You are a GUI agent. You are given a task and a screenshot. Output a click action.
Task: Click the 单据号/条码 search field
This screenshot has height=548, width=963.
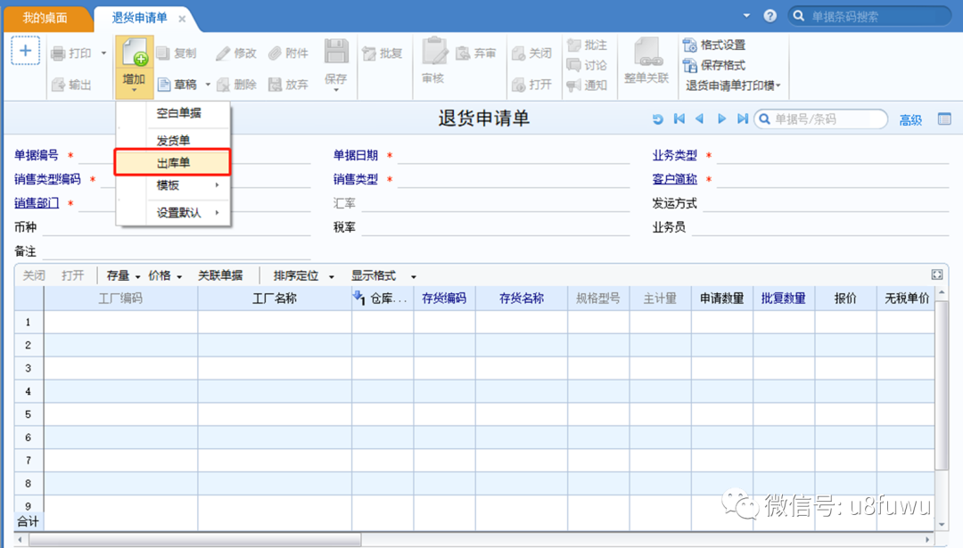pos(820,119)
